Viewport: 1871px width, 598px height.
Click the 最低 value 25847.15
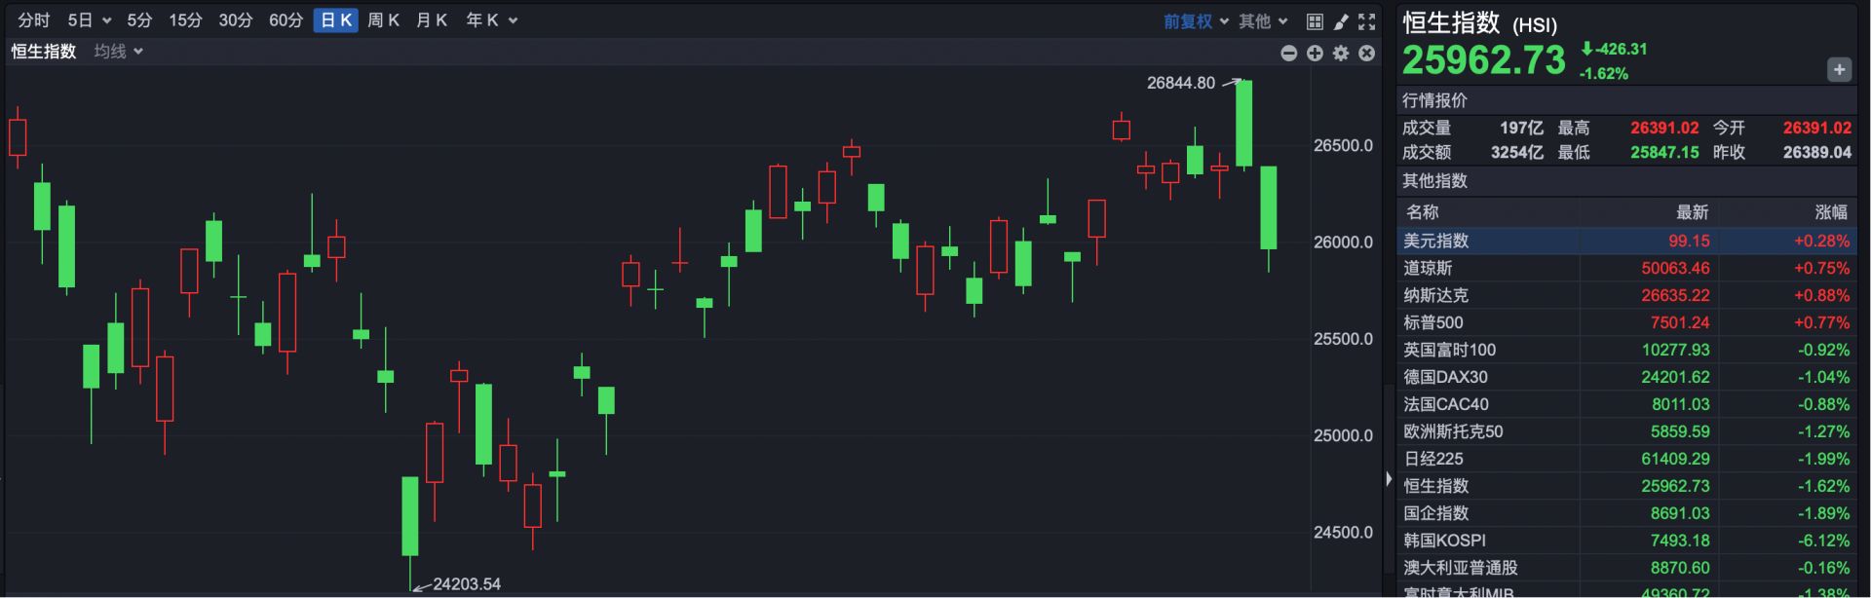click(x=1664, y=153)
